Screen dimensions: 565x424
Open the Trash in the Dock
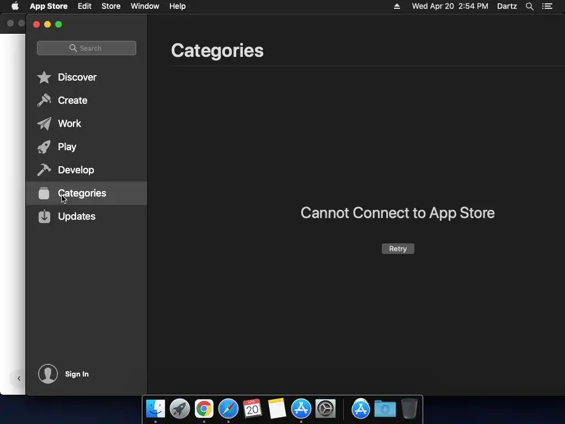coord(409,409)
